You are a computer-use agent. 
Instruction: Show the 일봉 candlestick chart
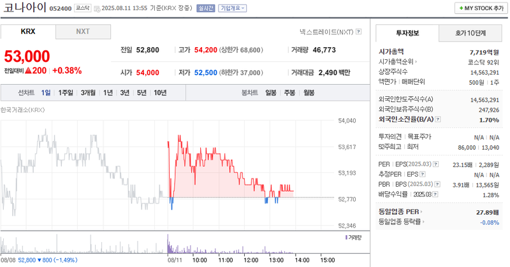tap(270, 92)
